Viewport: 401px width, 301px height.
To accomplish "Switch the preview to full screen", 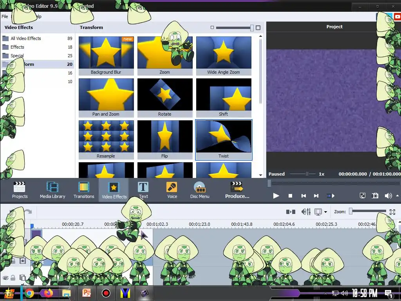I will (362, 196).
